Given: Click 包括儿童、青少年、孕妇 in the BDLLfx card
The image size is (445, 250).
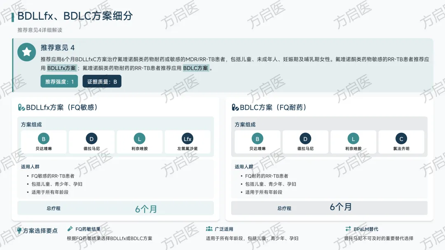Looking at the screenshot, I should point(57,184).
